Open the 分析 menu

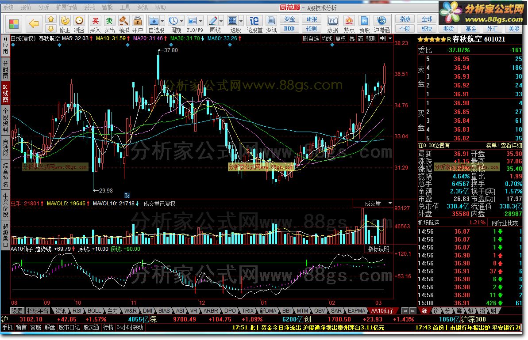point(43,7)
